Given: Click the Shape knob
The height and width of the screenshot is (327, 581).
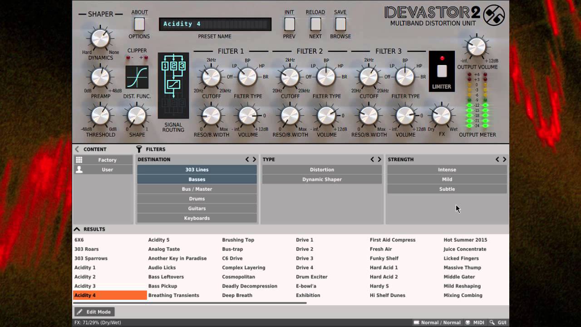Looking at the screenshot, I should (137, 116).
